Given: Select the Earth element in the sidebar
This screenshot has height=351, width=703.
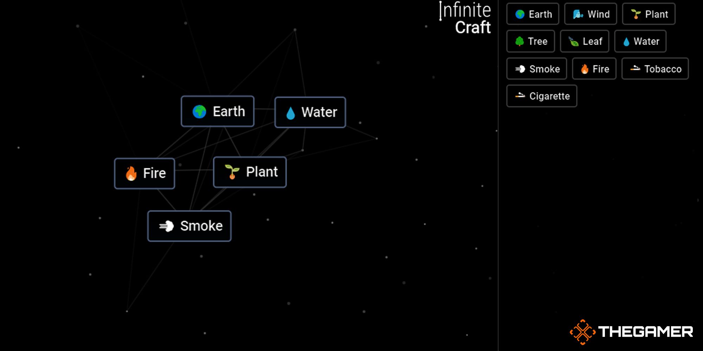Looking at the screenshot, I should pyautogui.click(x=533, y=14).
